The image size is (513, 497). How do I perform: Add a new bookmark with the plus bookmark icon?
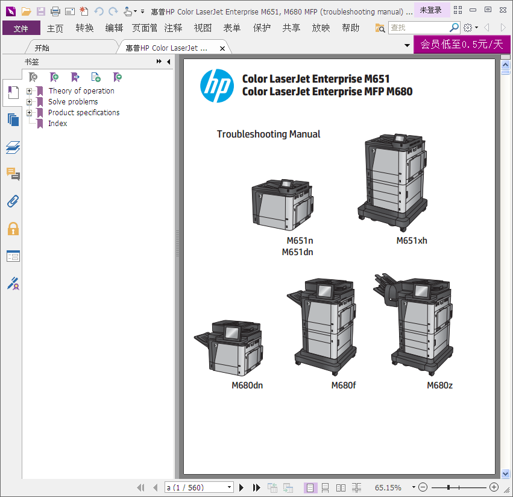click(54, 77)
